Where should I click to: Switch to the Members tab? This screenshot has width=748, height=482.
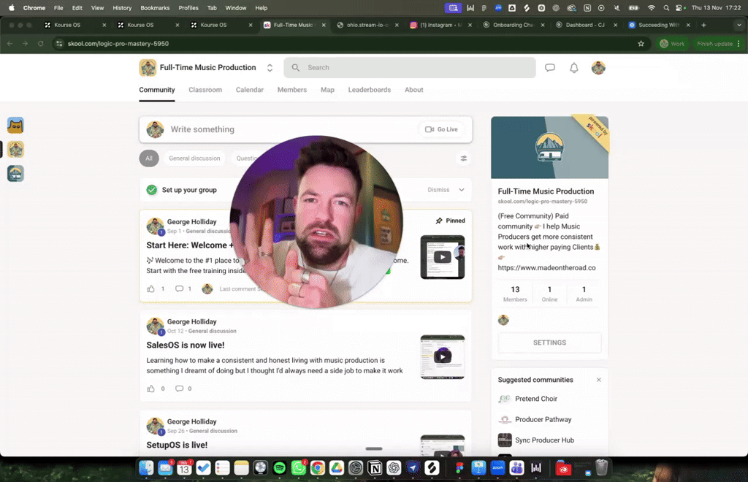(x=292, y=90)
